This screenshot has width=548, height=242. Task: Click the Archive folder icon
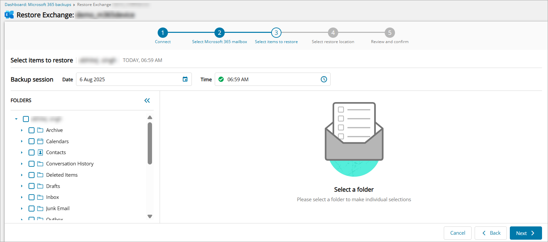point(40,130)
